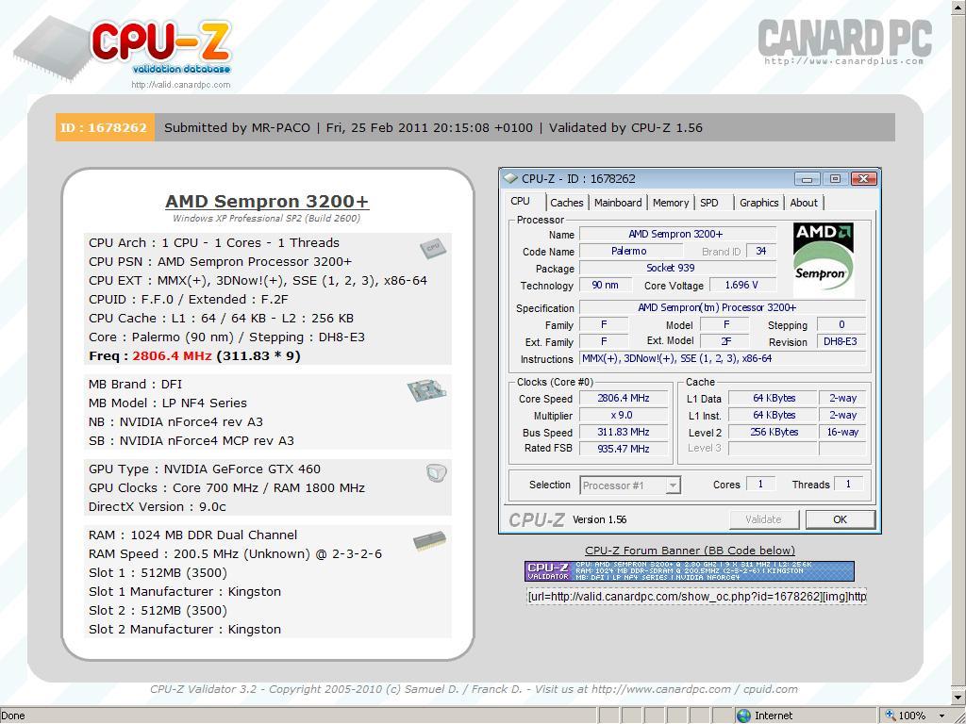The height and width of the screenshot is (724, 966).
Task: Click the L1 Data 64 KBytes field
Action: pyautogui.click(x=774, y=399)
